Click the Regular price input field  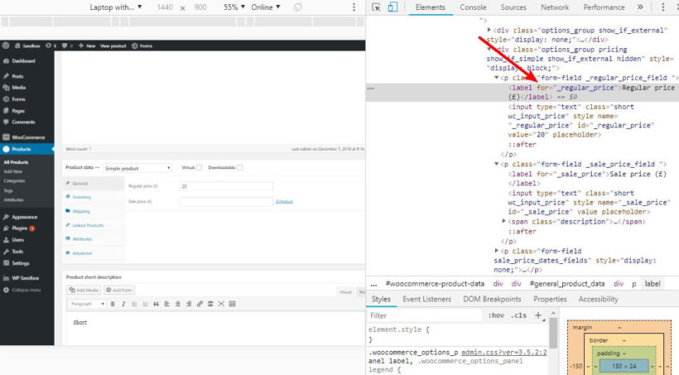[x=225, y=186]
